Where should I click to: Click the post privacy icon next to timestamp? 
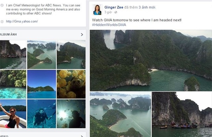pyautogui.click(x=116, y=12)
